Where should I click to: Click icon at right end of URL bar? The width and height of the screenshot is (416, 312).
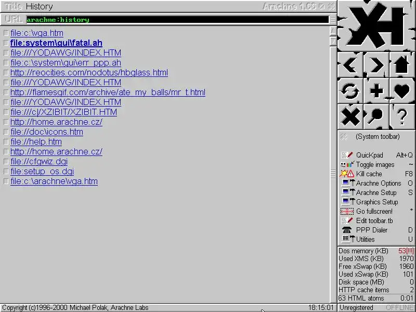[333, 20]
